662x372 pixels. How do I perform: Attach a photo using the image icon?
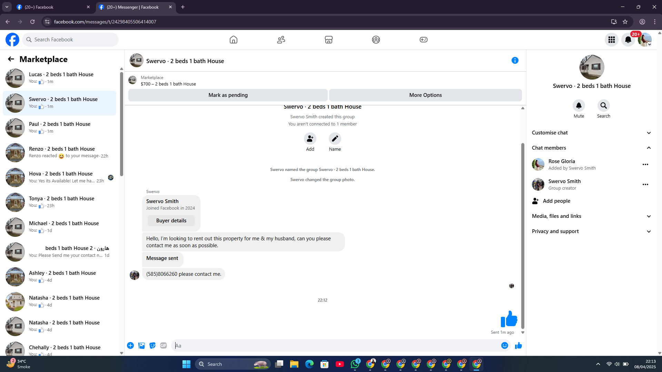point(141,345)
